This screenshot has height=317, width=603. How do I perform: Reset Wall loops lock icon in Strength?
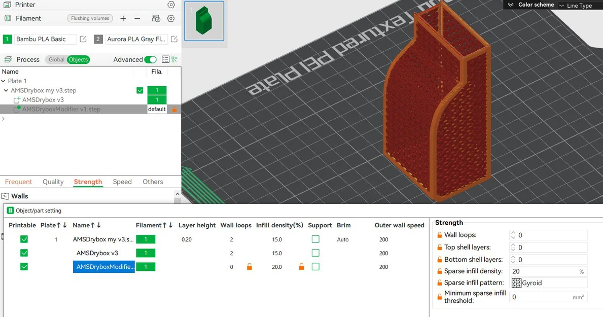440,235
